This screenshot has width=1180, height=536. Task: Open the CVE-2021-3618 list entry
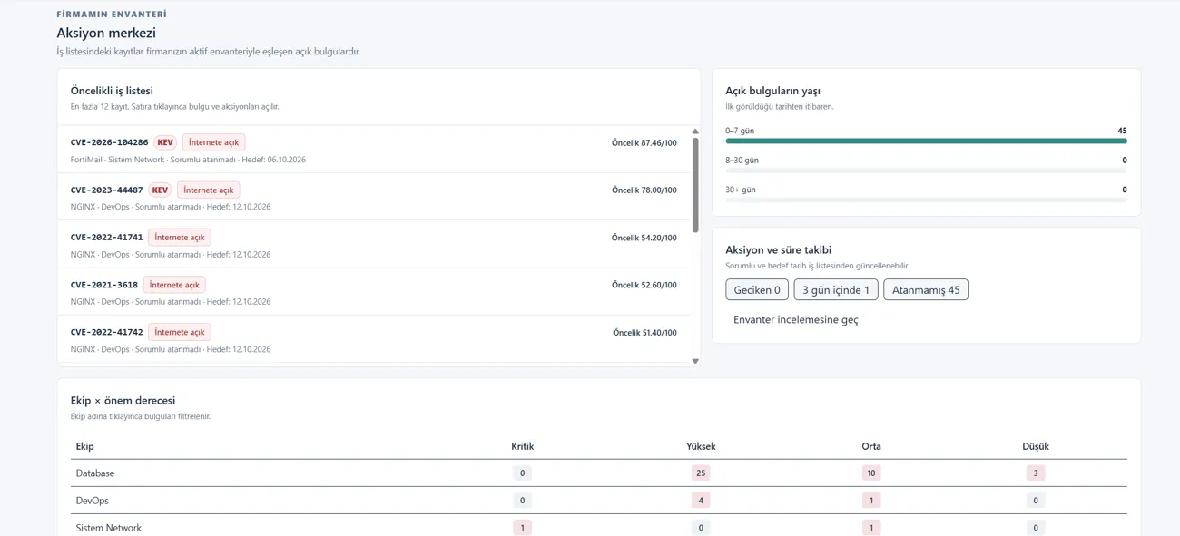[x=373, y=292]
